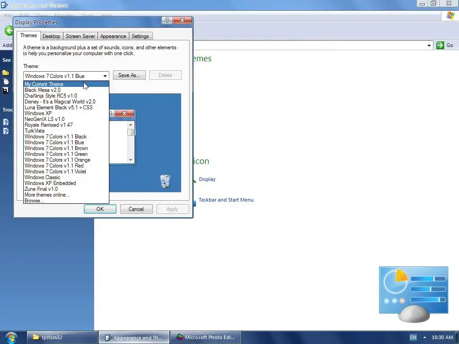
Task: Click Appearance and Themes taskbar button
Action: point(134,337)
